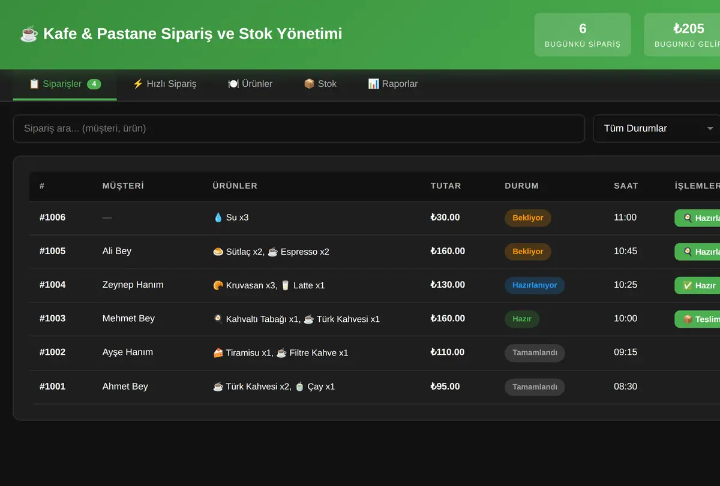Select order number #1005
The image size is (720, 486).
click(x=53, y=251)
